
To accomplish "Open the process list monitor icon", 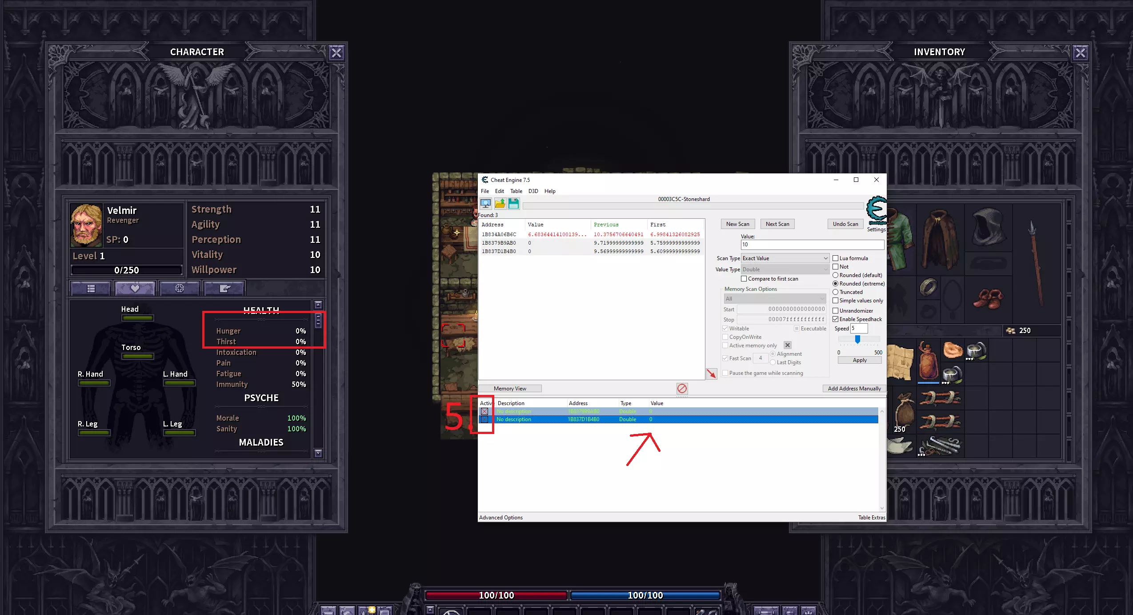I will click(485, 204).
